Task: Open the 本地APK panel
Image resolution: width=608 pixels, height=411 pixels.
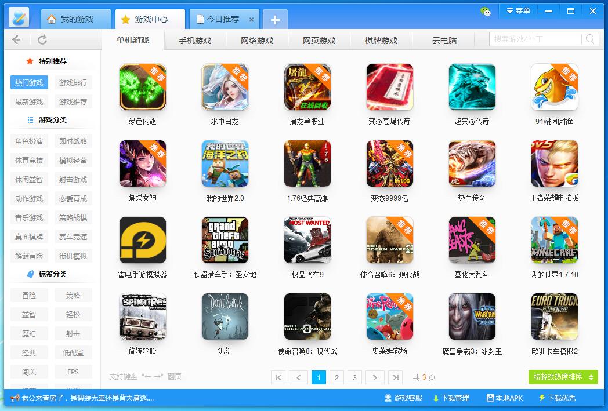Action: click(x=504, y=398)
